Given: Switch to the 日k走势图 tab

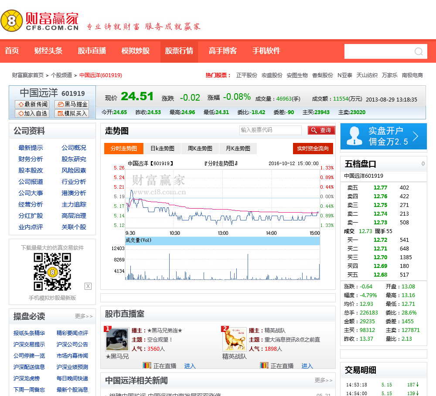Looking at the screenshot, I should tap(162, 149).
